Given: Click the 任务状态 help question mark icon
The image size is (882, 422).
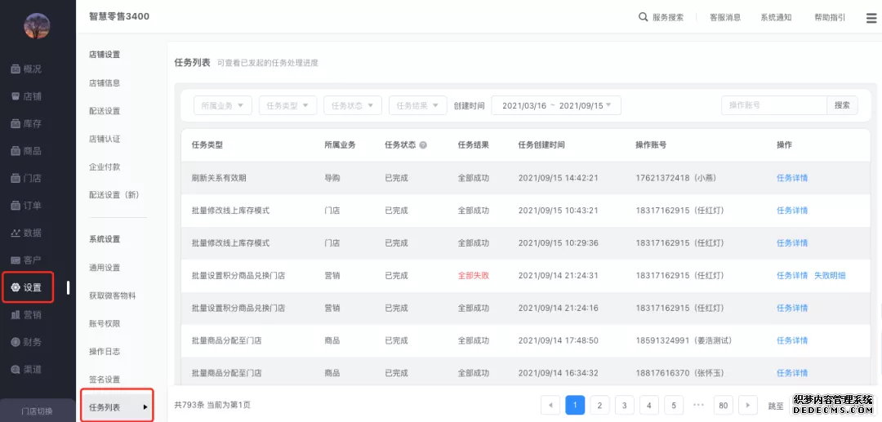Looking at the screenshot, I should coord(423,145).
